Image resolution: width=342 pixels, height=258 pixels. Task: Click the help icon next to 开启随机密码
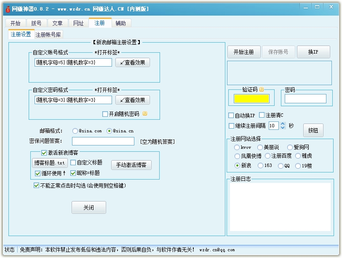click(145, 113)
